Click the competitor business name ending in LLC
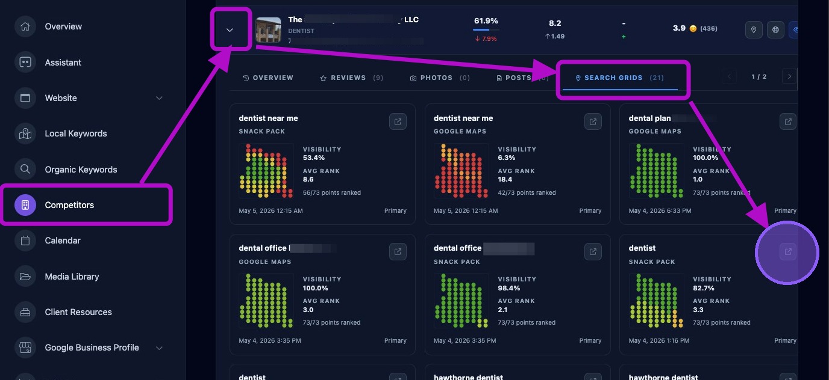The width and height of the screenshot is (829, 380). coord(353,20)
